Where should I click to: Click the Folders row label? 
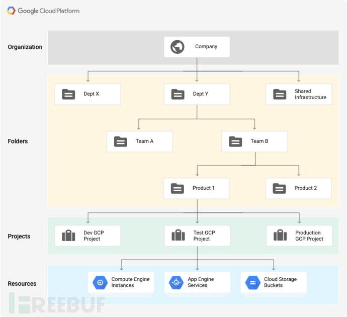click(x=18, y=141)
